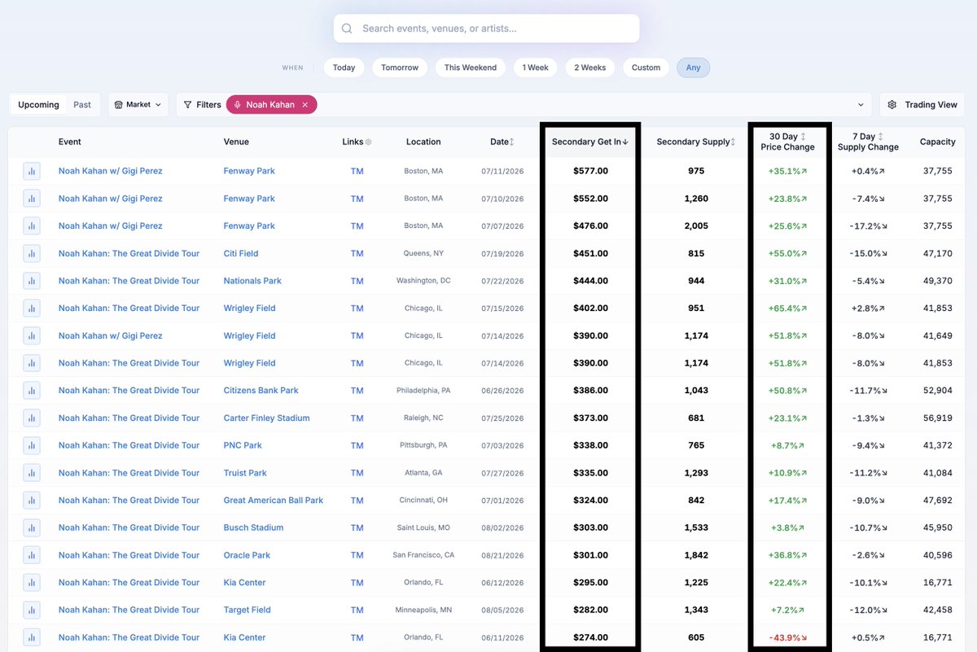Open chart icon for Busch Stadium row
This screenshot has height=652, width=977.
(x=32, y=527)
